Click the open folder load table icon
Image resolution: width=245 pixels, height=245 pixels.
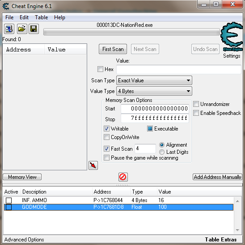(22, 29)
